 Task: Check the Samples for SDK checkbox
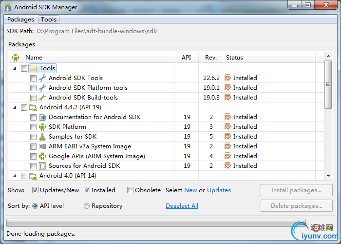(x=33, y=137)
